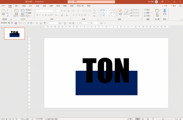Open the Select (选择) dropdown
The height and width of the screenshot is (120, 183).
[147, 16]
